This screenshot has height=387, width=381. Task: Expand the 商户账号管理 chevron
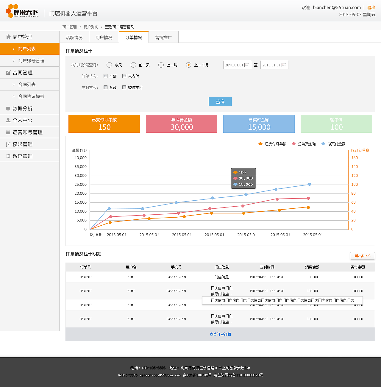[13, 61]
